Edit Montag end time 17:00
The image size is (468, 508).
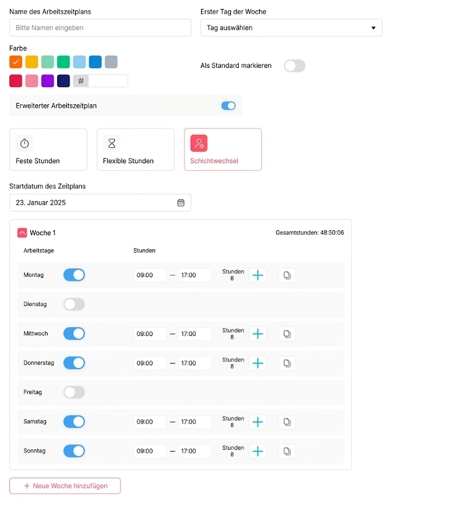[195, 275]
